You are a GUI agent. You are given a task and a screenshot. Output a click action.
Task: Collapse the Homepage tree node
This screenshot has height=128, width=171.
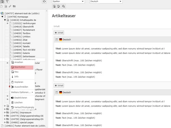[2, 17]
